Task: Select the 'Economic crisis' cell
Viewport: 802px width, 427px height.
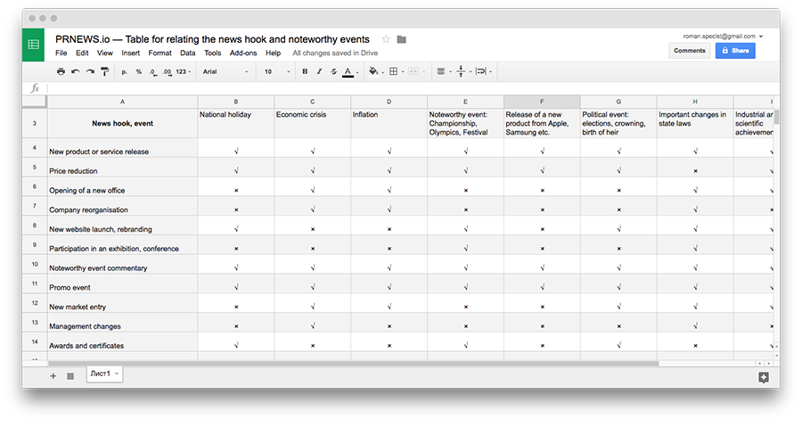Action: click(313, 123)
